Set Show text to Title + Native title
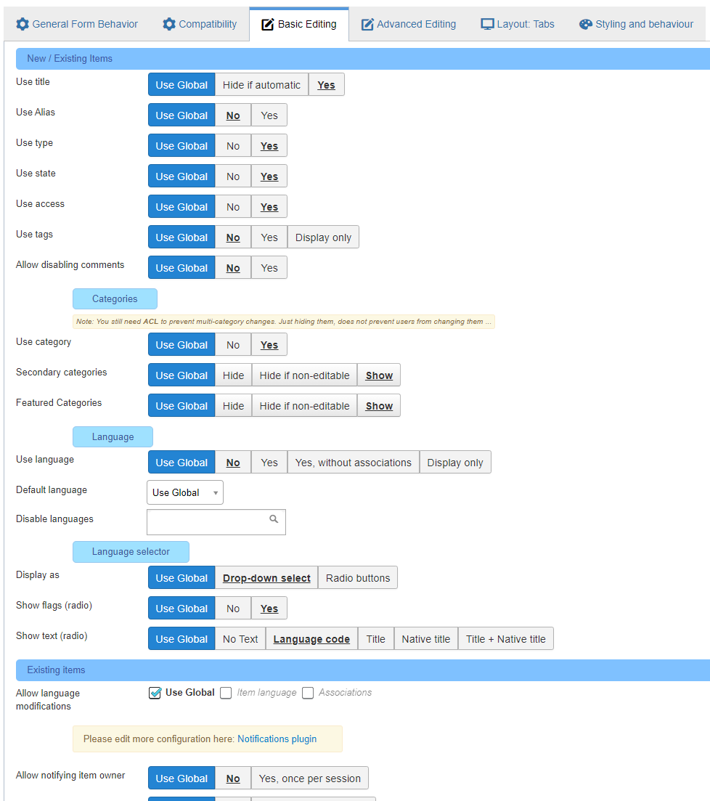The width and height of the screenshot is (710, 801). [x=506, y=639]
